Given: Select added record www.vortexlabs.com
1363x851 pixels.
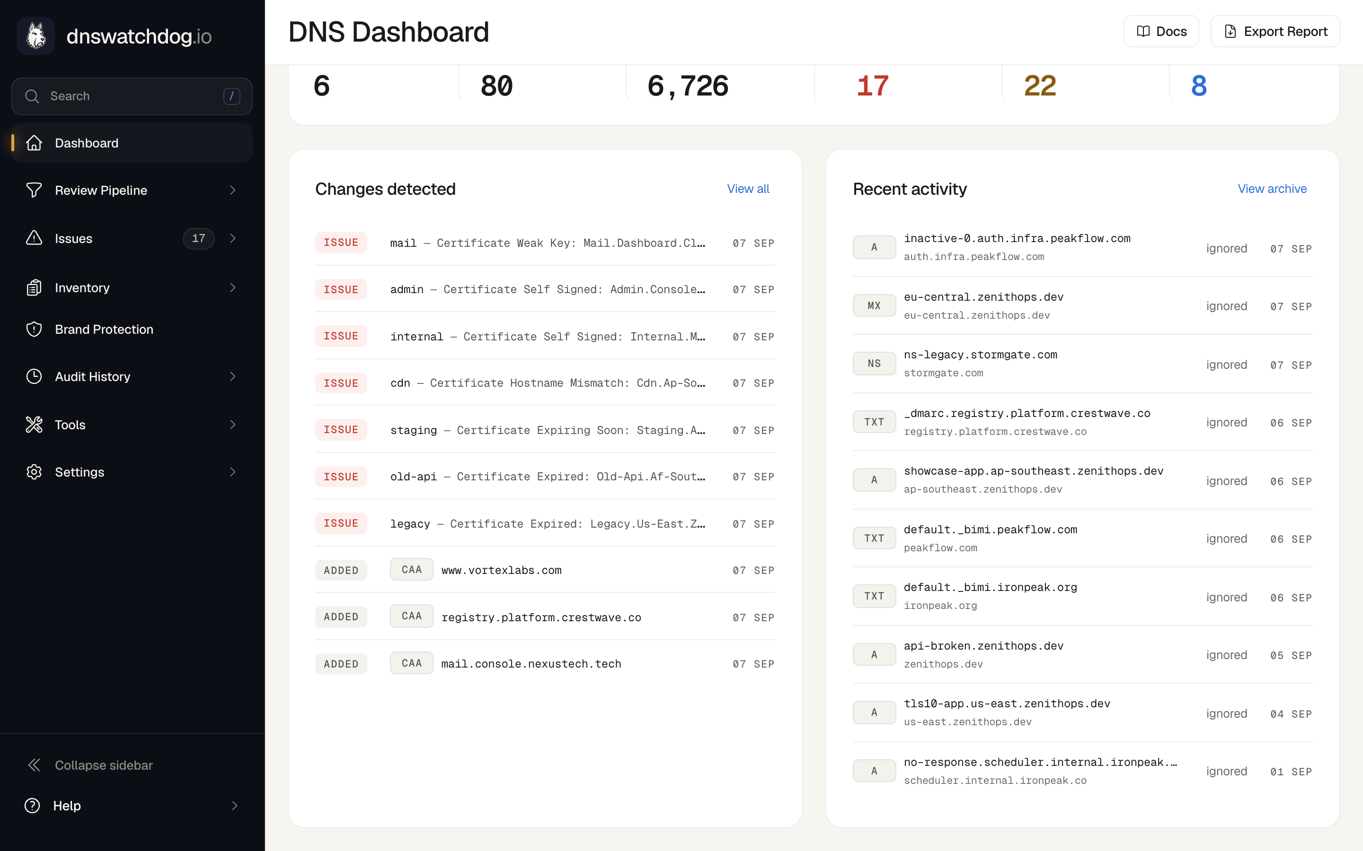Looking at the screenshot, I should pyautogui.click(x=545, y=570).
